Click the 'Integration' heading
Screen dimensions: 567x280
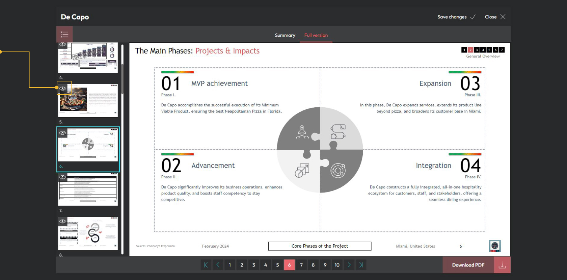[x=433, y=166]
